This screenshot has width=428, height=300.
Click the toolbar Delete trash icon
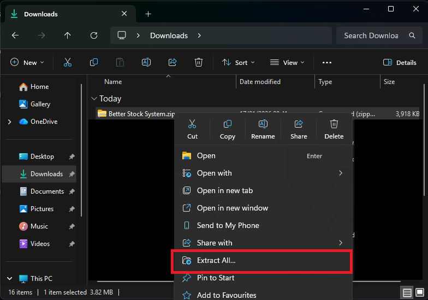click(199, 62)
